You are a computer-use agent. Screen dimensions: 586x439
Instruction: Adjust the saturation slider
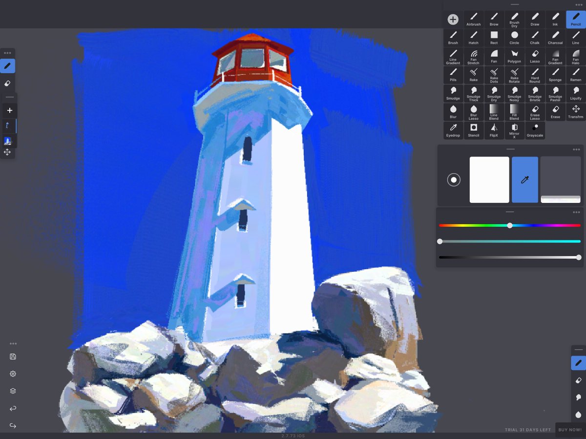510,241
